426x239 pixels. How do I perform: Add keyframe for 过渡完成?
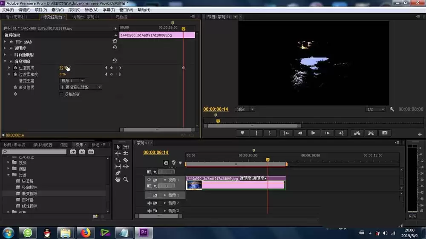[x=111, y=68]
